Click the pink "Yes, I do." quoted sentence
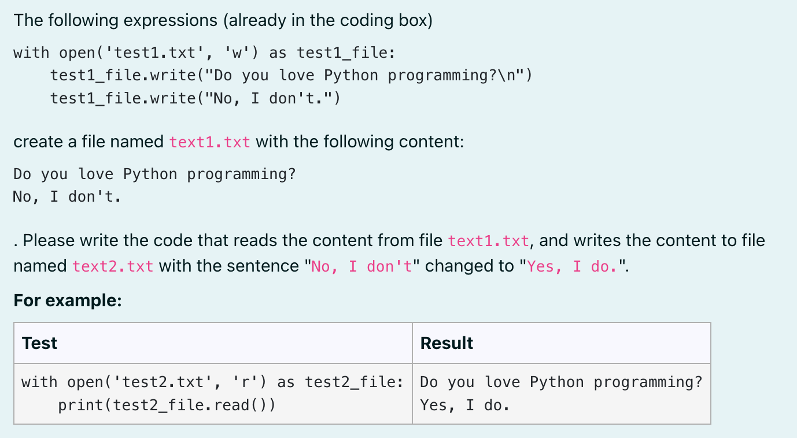 coord(573,266)
